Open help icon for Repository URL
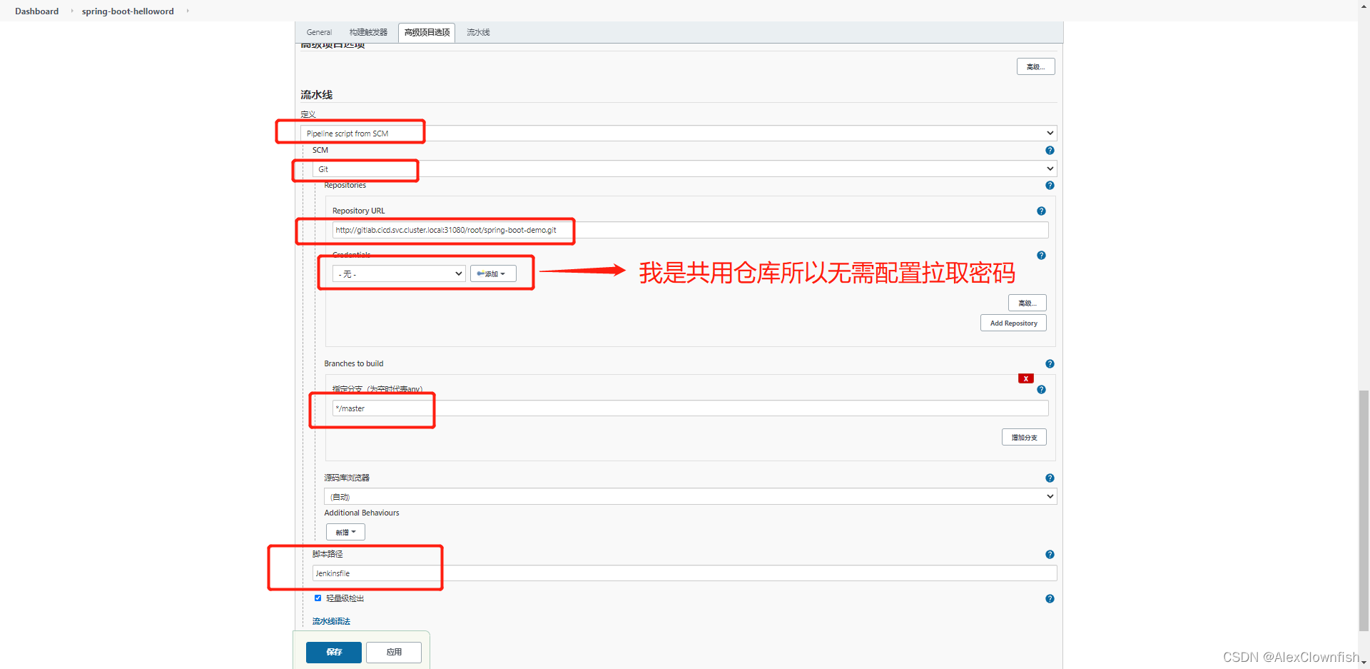 coord(1041,211)
